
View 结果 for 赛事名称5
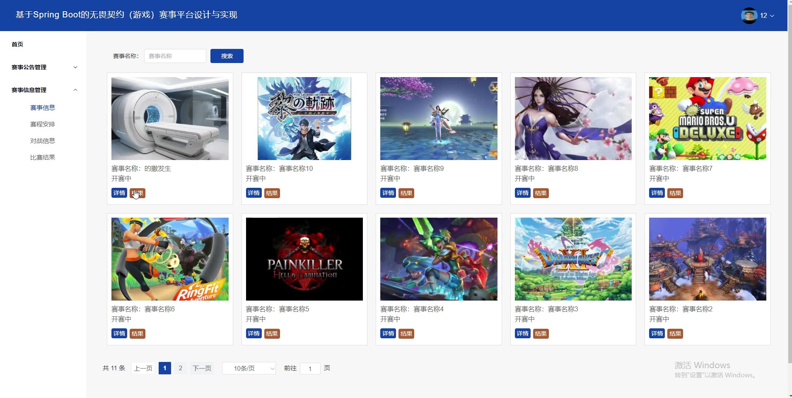[x=272, y=334]
